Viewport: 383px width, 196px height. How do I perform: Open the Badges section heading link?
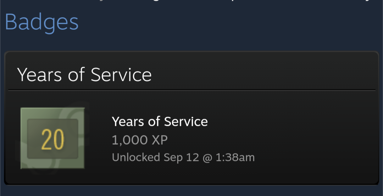coord(41,22)
